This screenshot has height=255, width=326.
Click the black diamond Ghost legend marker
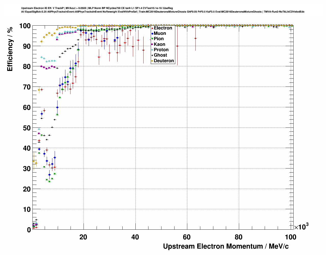tap(152, 55)
